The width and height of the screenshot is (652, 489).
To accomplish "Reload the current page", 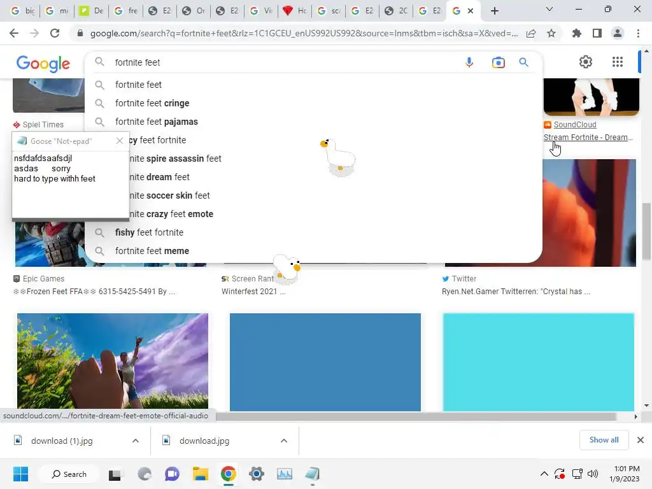I will click(55, 33).
